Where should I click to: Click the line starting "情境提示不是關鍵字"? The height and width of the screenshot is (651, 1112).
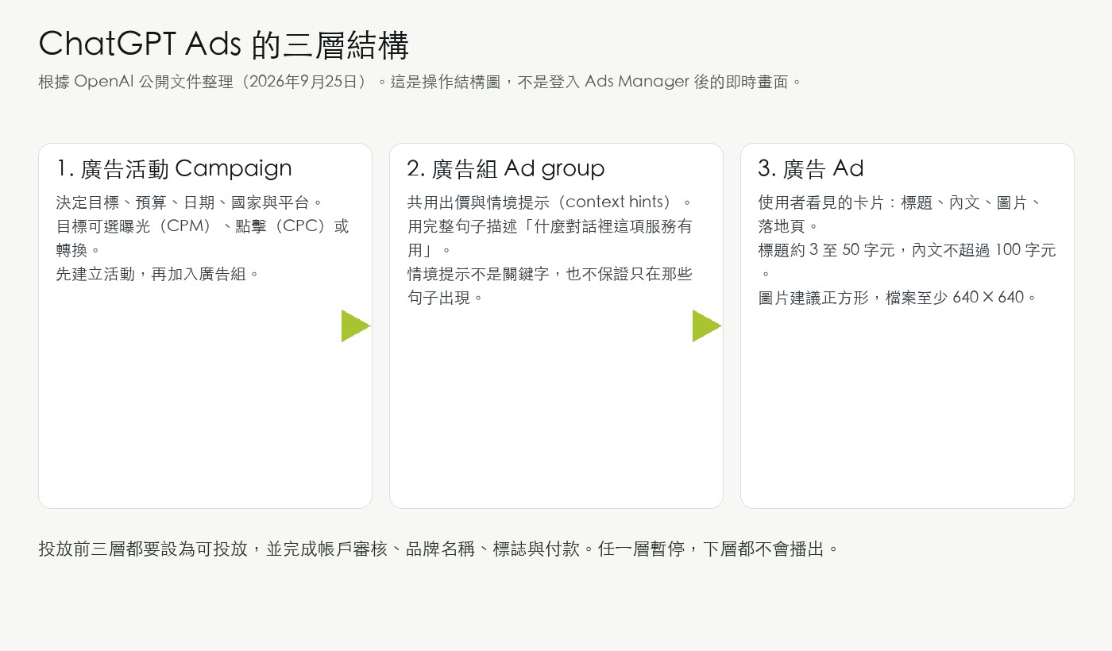pos(550,274)
